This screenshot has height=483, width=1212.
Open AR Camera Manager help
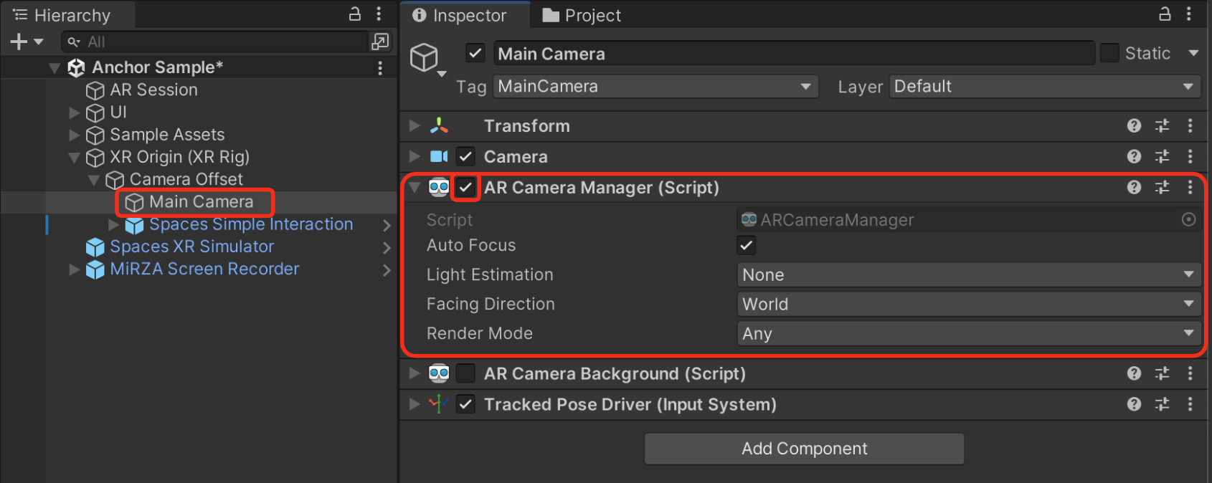click(1134, 187)
